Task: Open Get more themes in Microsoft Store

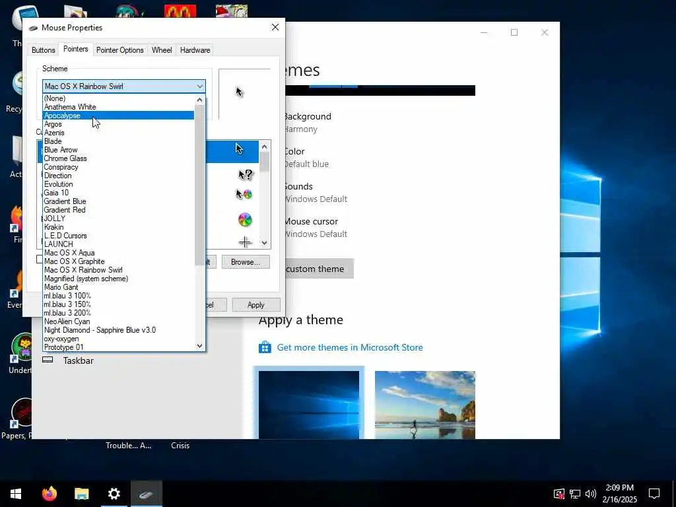Action: click(x=350, y=347)
